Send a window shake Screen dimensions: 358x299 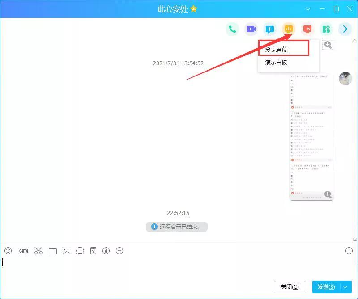tap(80, 251)
